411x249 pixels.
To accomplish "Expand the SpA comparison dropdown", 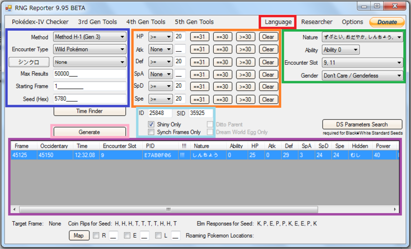I will (160, 74).
